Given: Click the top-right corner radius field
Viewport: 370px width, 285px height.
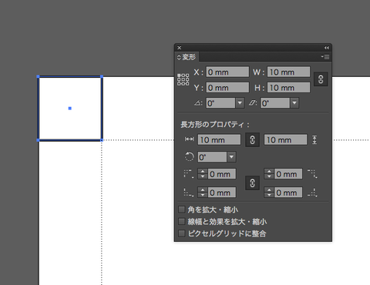Looking at the screenshot, I should (288, 174).
